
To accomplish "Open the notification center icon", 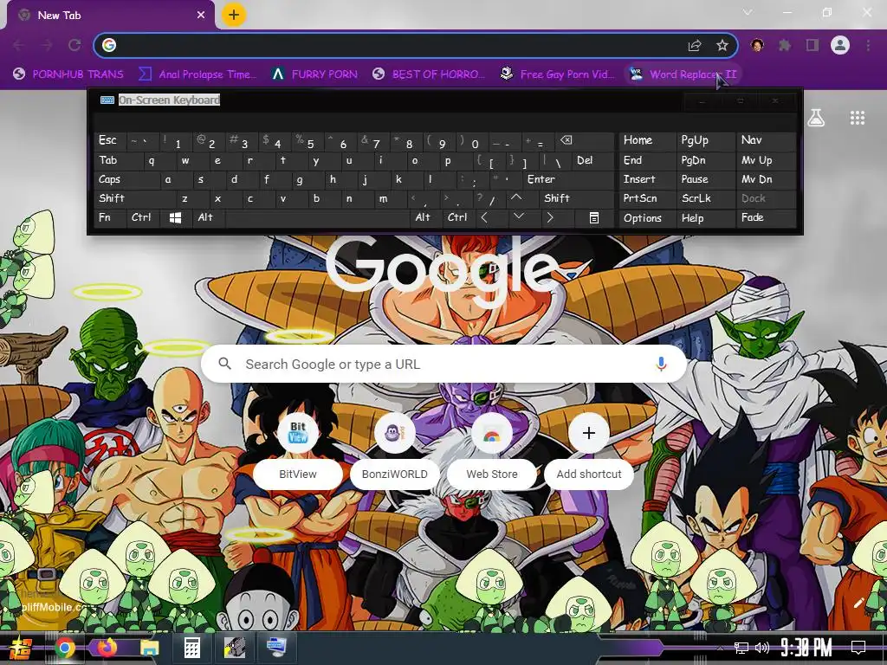I will point(858,647).
